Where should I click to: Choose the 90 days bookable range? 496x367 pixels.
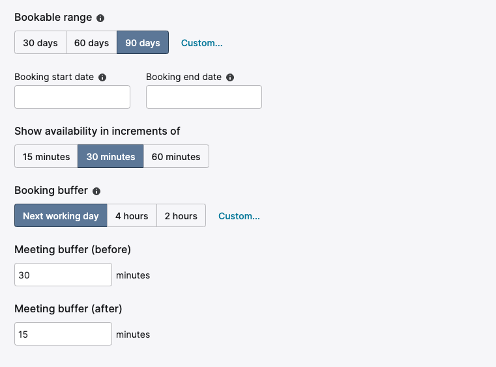pyautogui.click(x=143, y=43)
